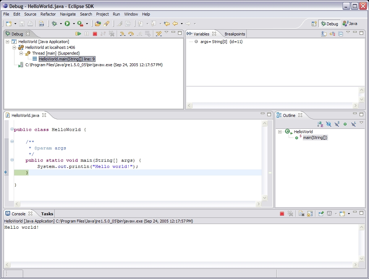
Task: Click the Search flashlight toolbar icon
Action: (106, 24)
